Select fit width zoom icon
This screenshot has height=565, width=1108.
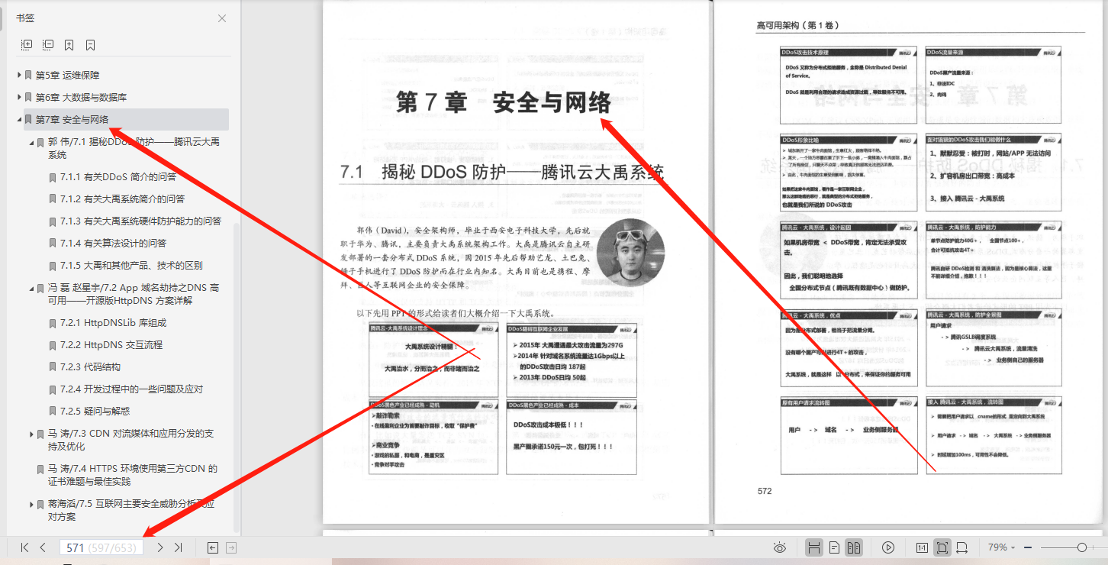pyautogui.click(x=962, y=547)
